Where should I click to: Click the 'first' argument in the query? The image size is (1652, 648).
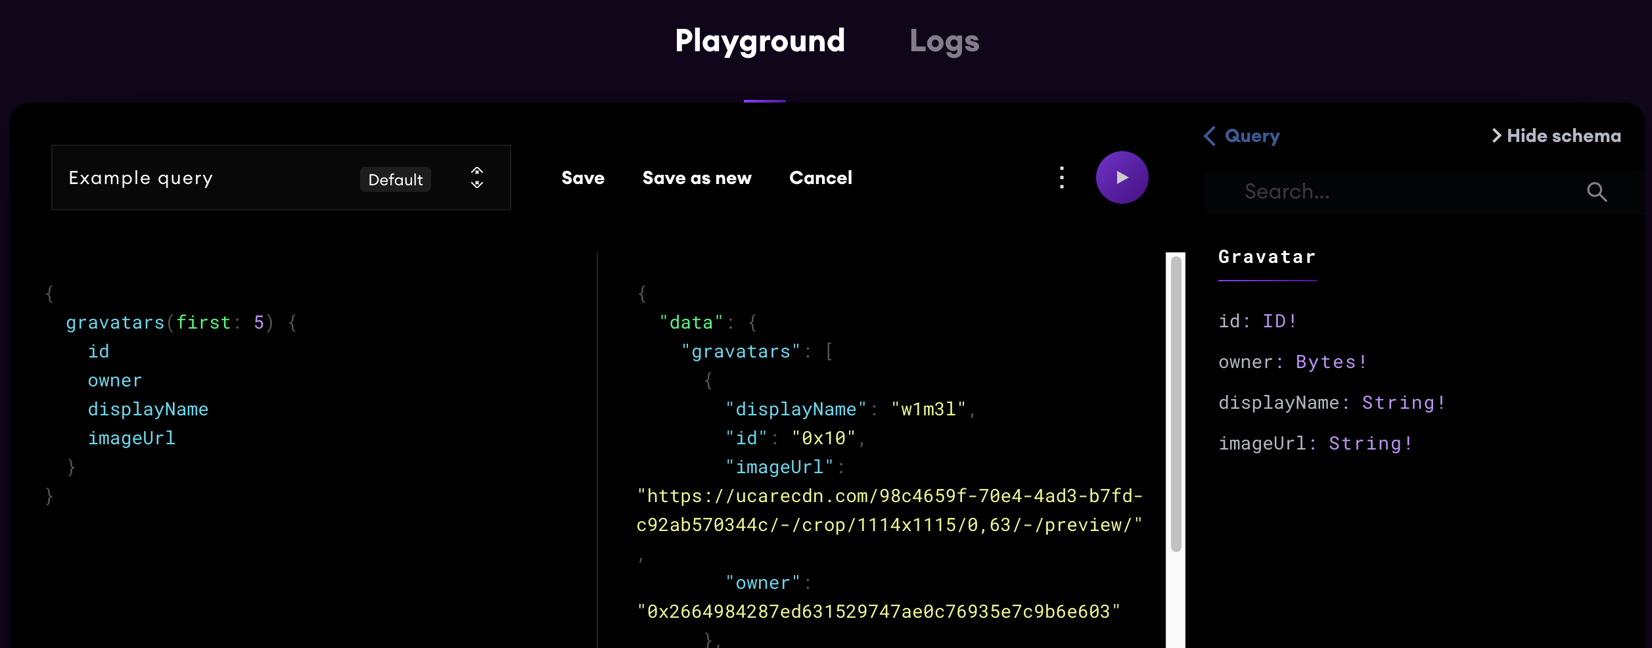204,323
